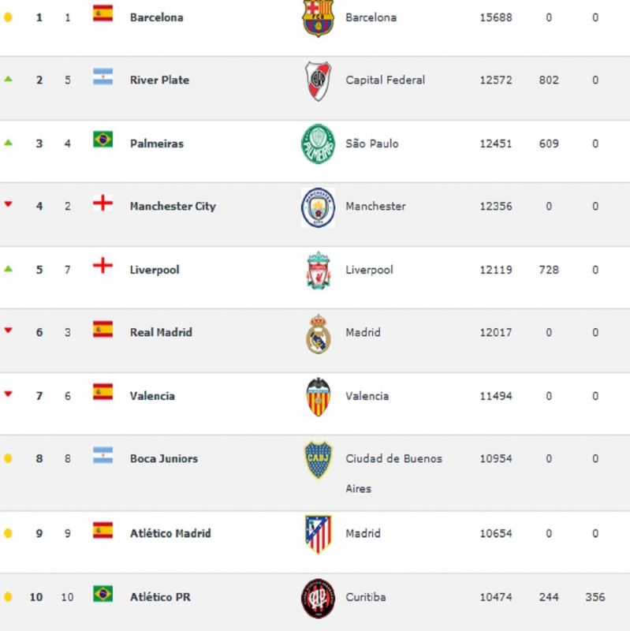Click the England flag beside Liverpool
This screenshot has height=631, width=630.
(103, 266)
